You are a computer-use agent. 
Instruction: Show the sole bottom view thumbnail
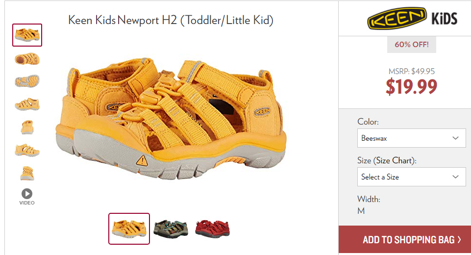coord(27,81)
